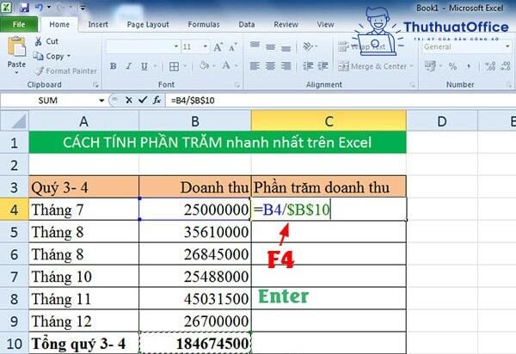Screen dimensions: 516x354
Task: Open the Undo history dropdown arrow
Action: click(x=49, y=7)
